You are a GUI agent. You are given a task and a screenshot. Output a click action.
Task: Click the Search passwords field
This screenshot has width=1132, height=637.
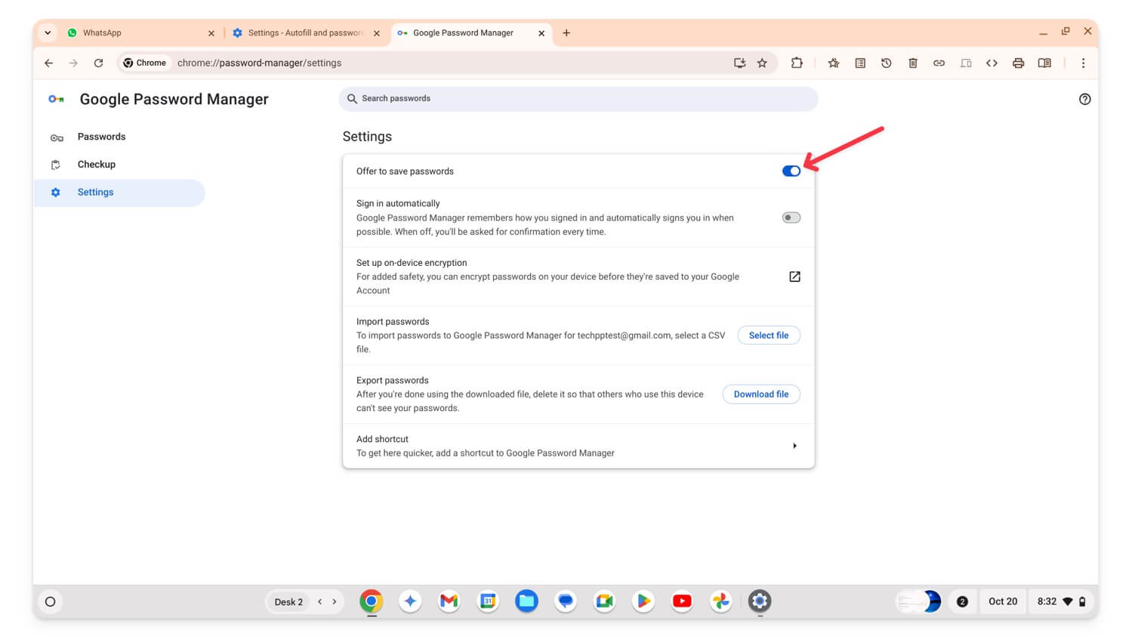pyautogui.click(x=578, y=98)
